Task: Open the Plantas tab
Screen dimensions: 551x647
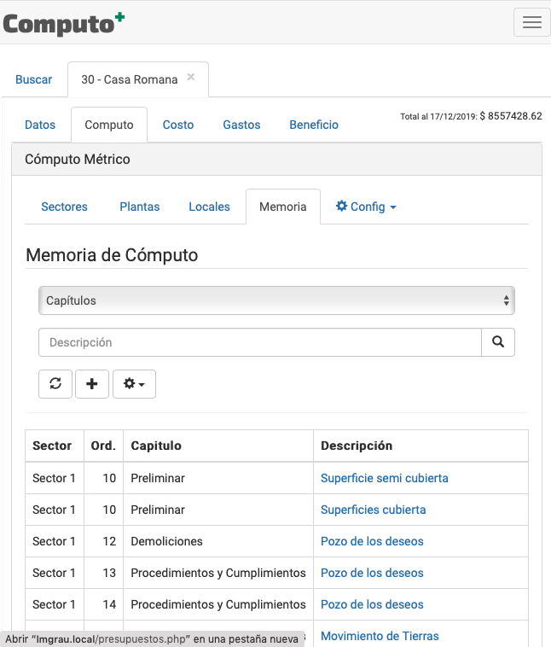Action: pyautogui.click(x=140, y=207)
